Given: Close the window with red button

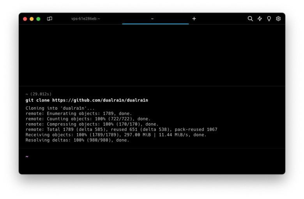Looking at the screenshot, I should (x=25, y=19).
